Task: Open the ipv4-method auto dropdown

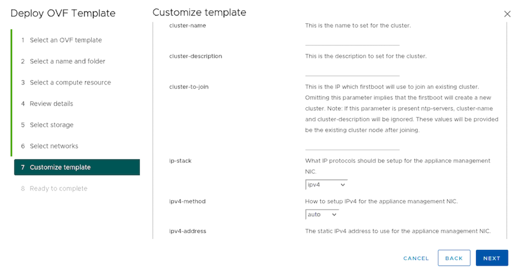Action: pyautogui.click(x=322, y=214)
